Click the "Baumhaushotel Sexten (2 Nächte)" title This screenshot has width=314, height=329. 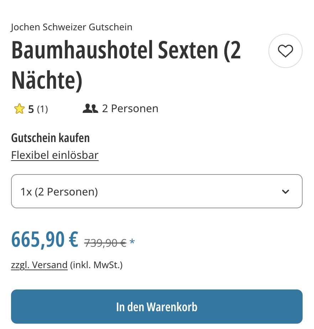[x=126, y=65]
